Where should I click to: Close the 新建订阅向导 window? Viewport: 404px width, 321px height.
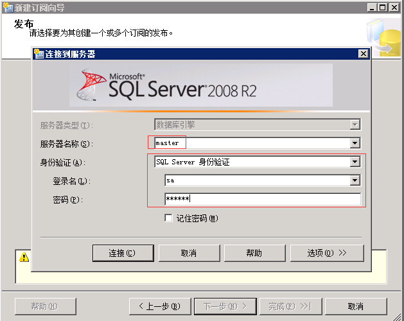coord(394,8)
